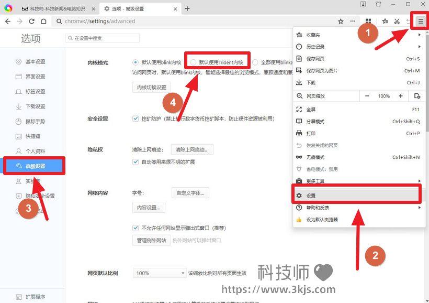
Task: Open the 网页默认比例 100% dropdown
Action: coord(160,273)
